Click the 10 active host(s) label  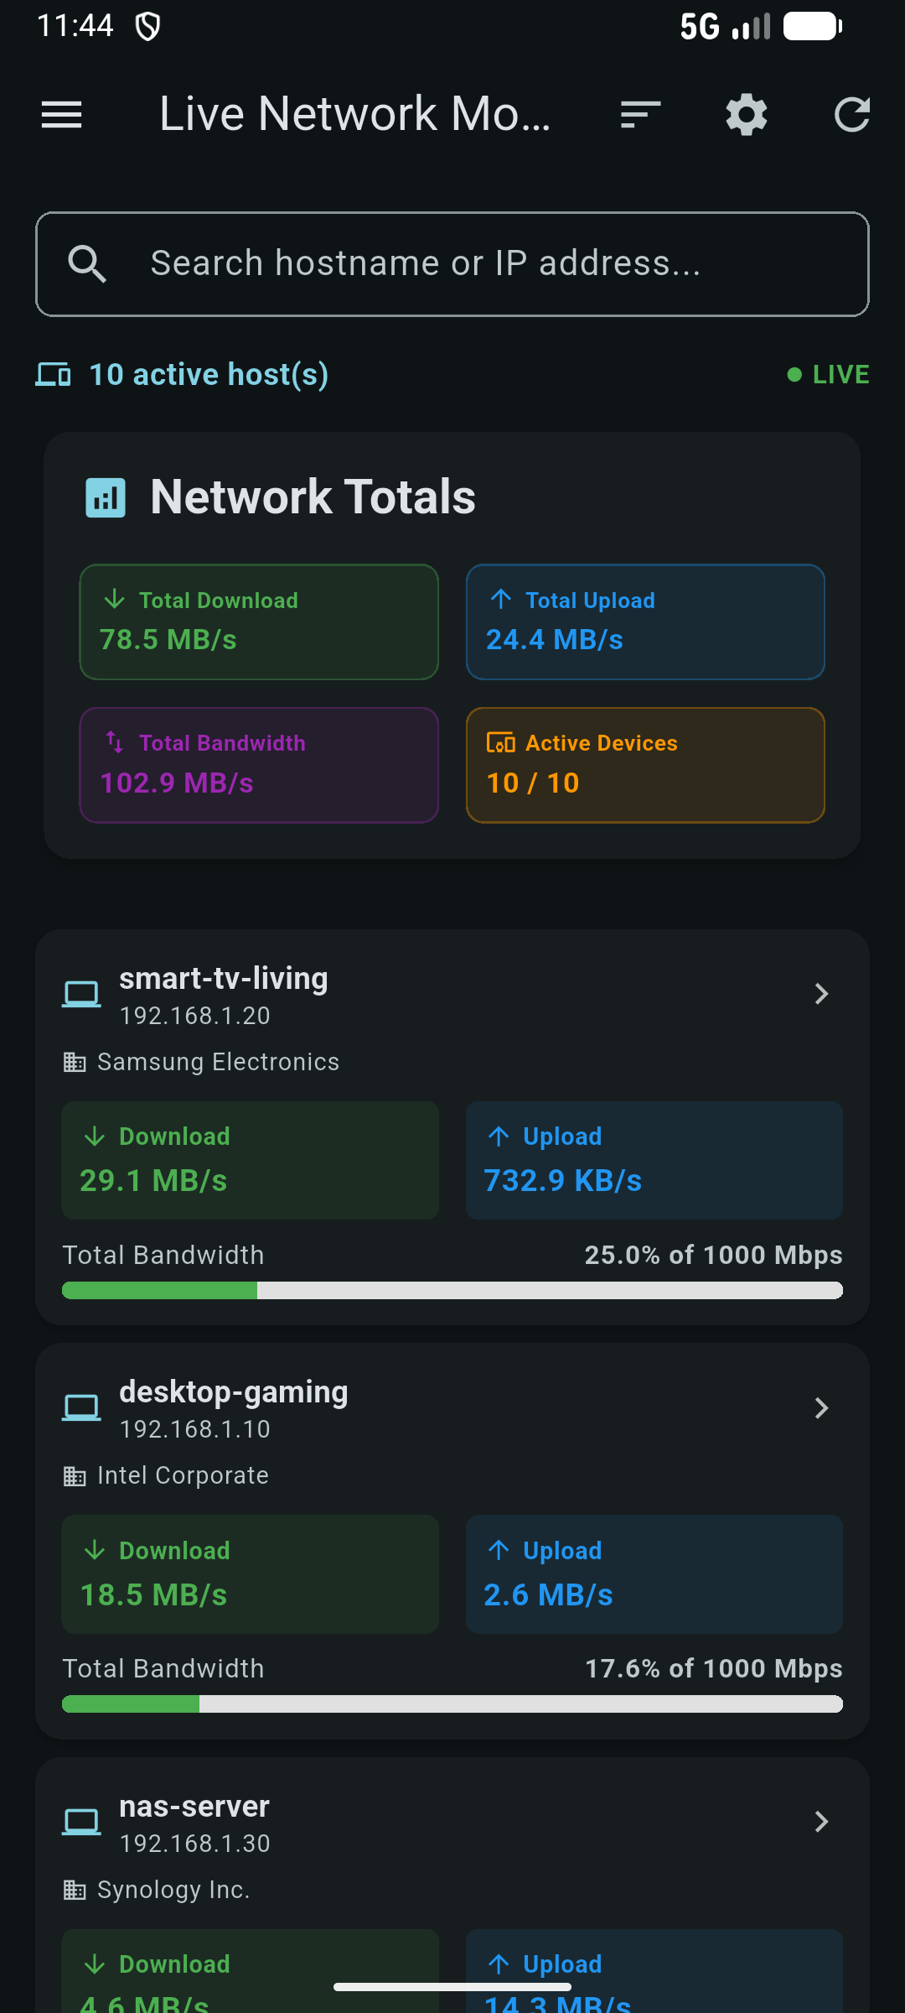pos(209,374)
